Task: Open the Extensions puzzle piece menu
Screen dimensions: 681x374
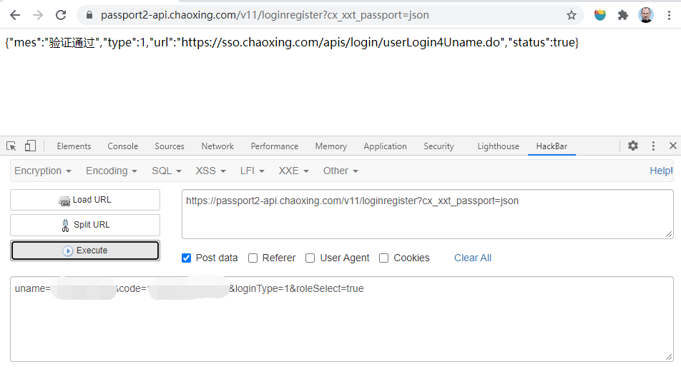Action: point(623,15)
